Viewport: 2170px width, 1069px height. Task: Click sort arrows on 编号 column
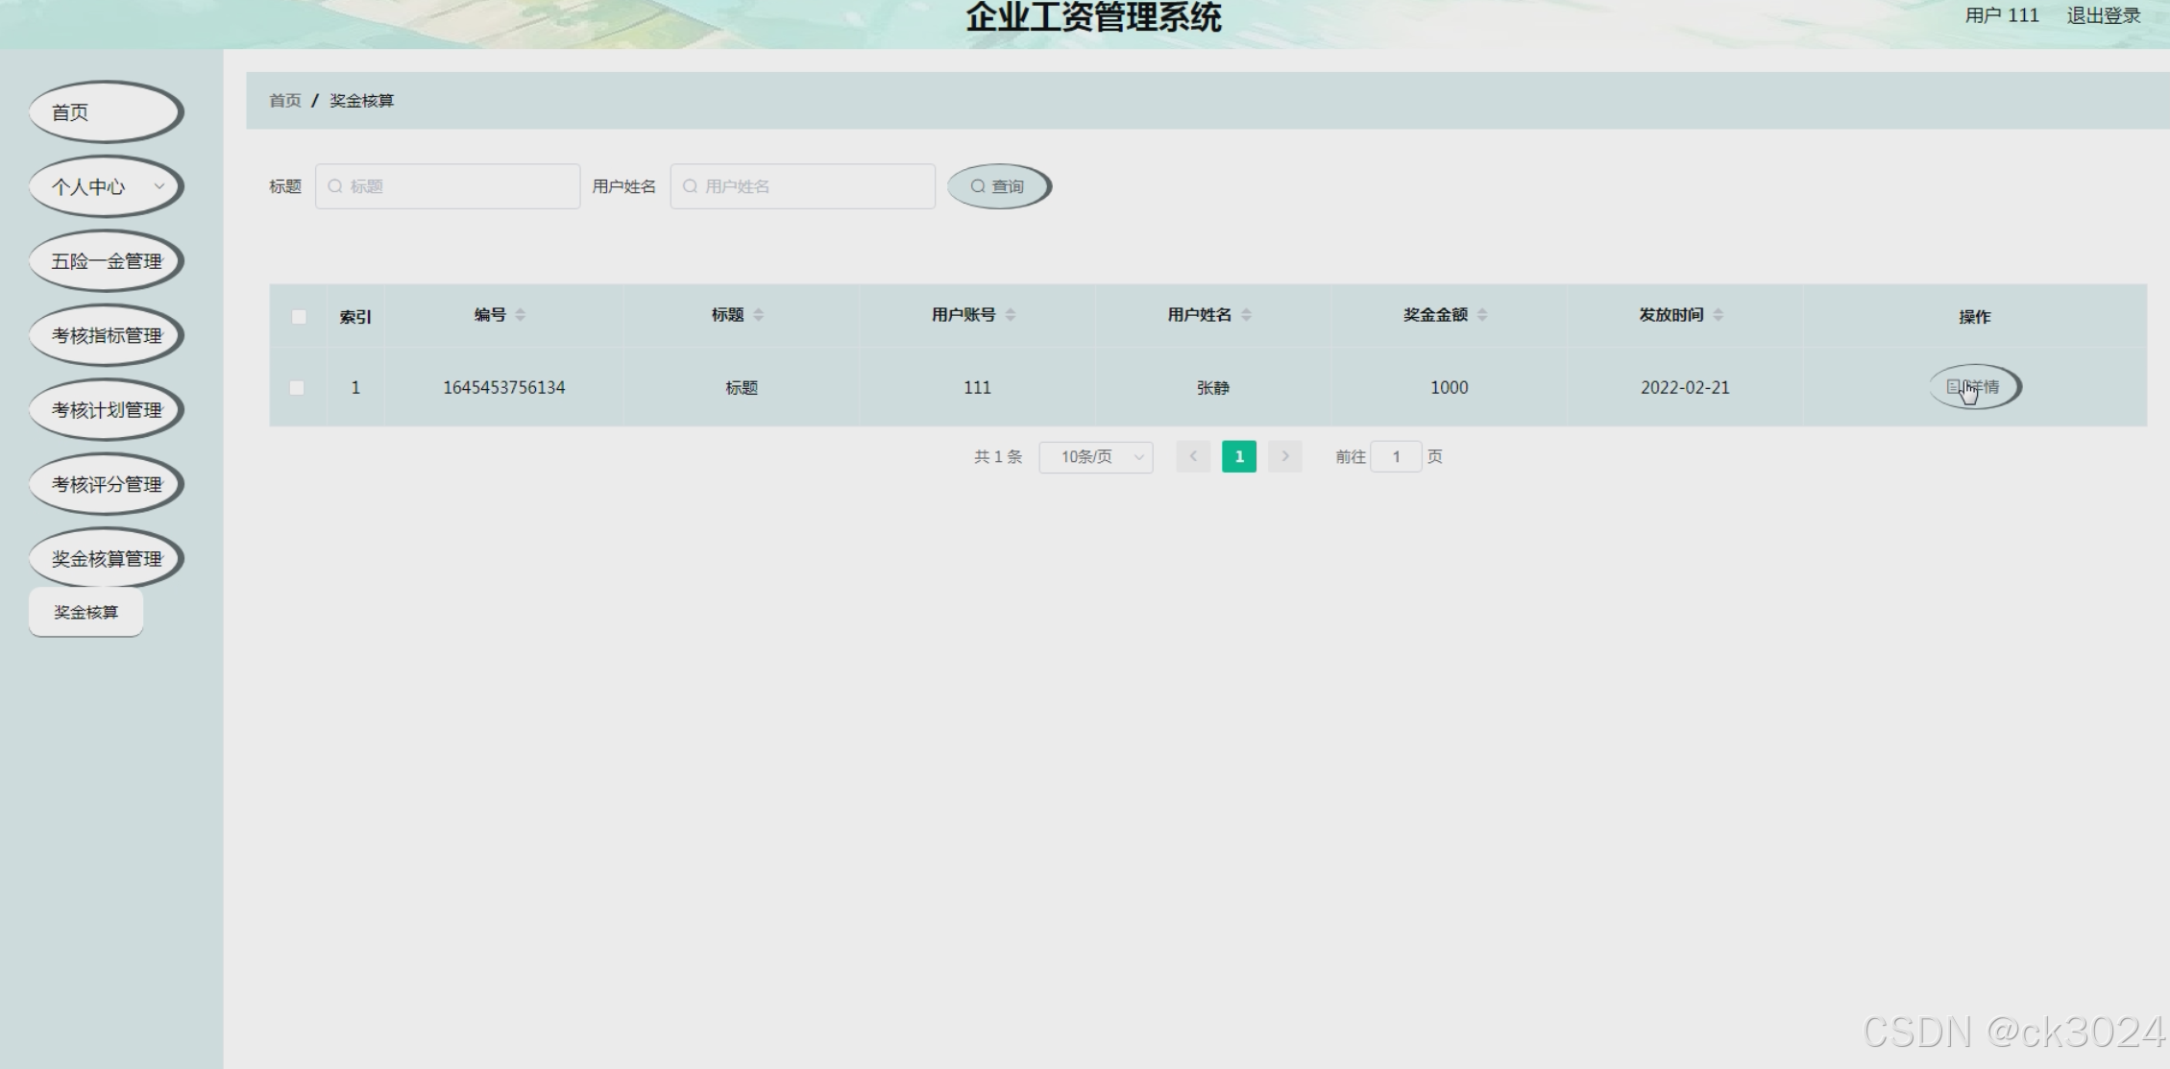pos(522,314)
